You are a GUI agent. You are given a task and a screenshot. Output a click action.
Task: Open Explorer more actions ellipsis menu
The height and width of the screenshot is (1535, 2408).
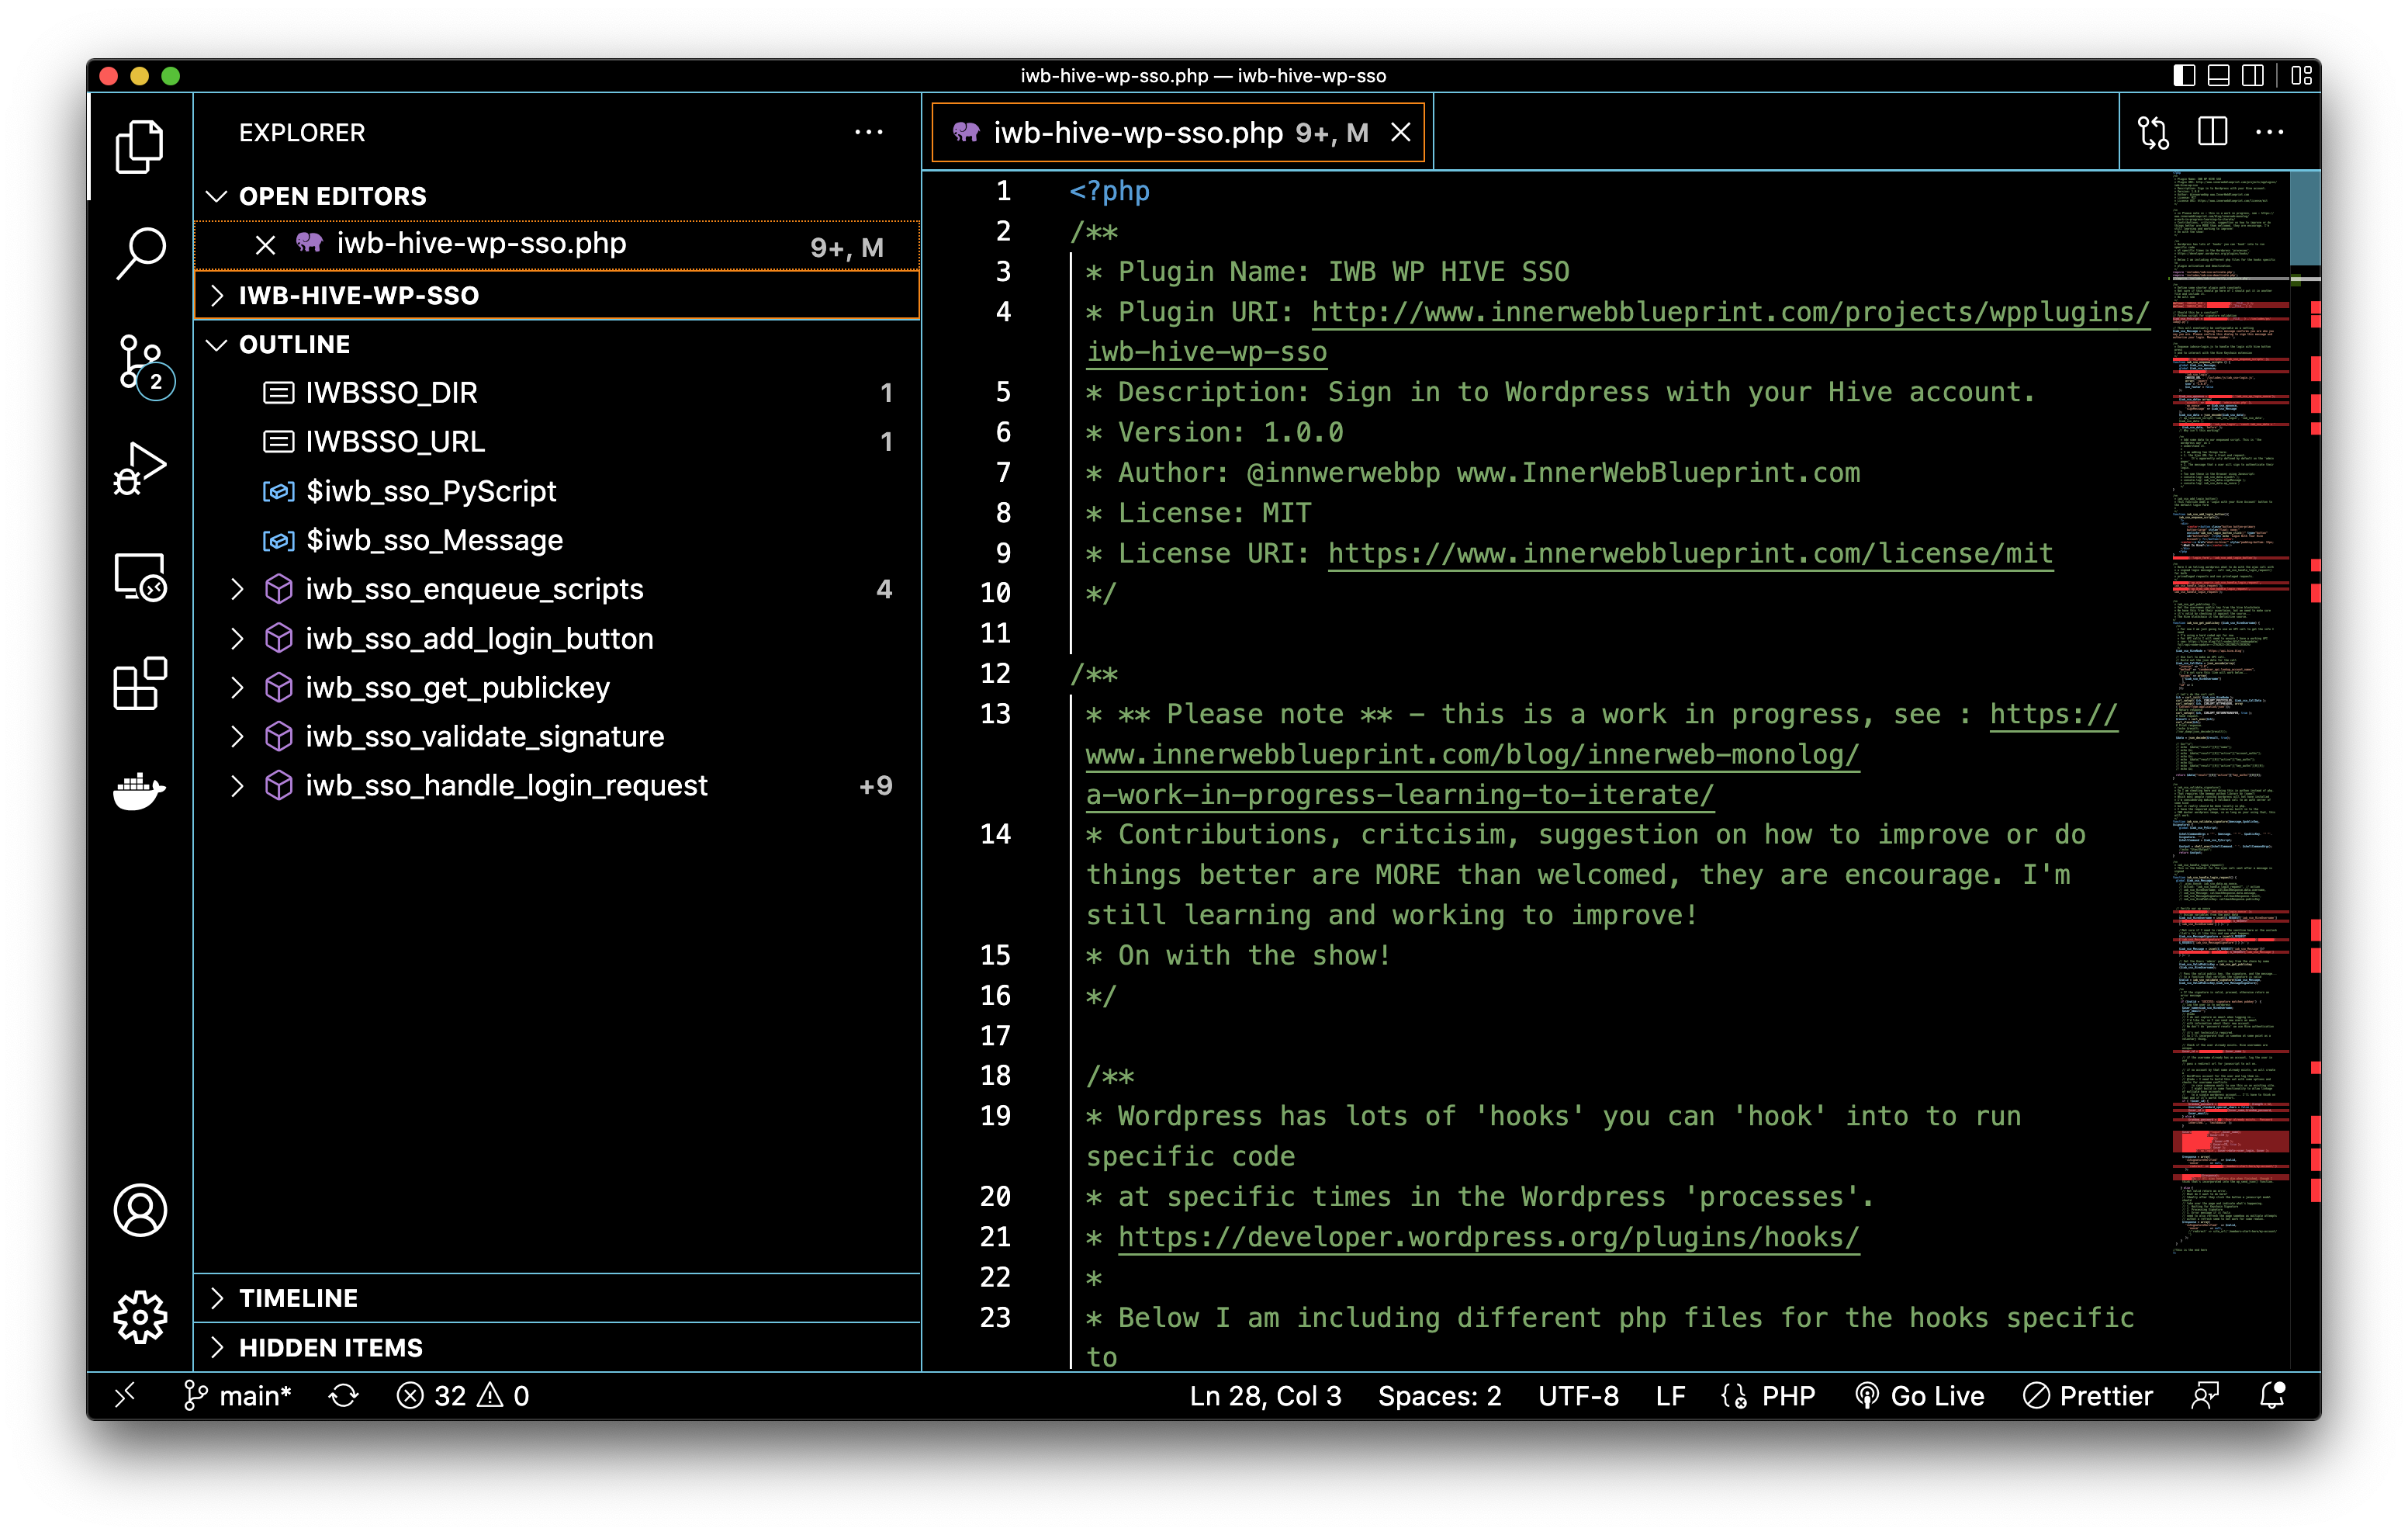[868, 132]
